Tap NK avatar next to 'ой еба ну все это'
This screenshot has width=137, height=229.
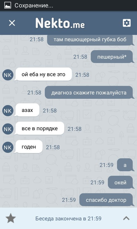[x=8, y=75]
